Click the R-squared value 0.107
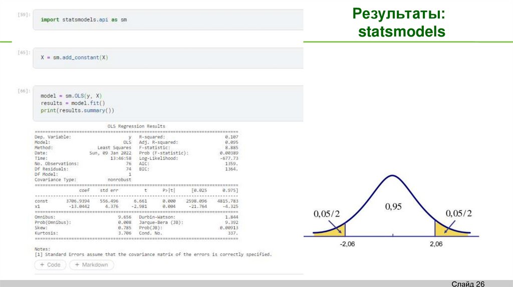This screenshot has height=287, width=513. [x=231, y=137]
